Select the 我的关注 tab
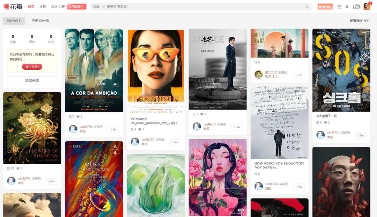This screenshot has width=377, height=217. coord(14,21)
